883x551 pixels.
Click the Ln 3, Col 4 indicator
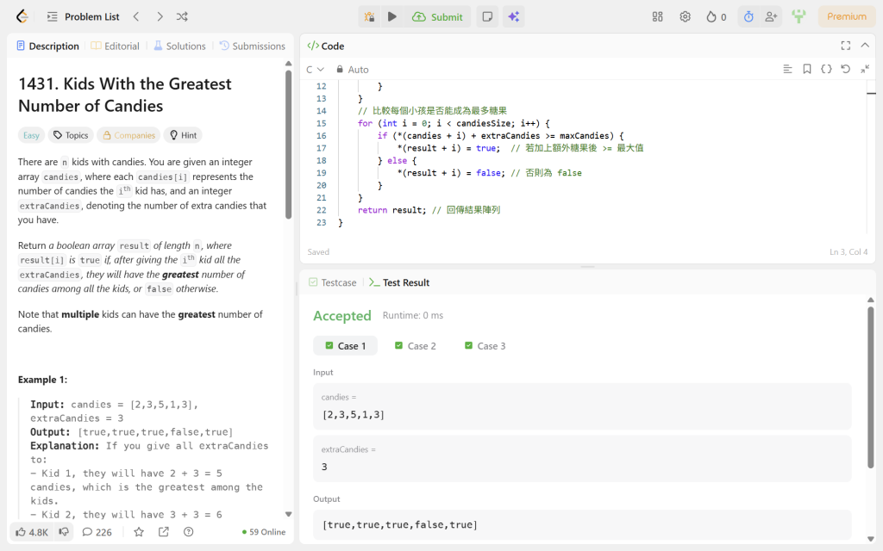point(849,252)
